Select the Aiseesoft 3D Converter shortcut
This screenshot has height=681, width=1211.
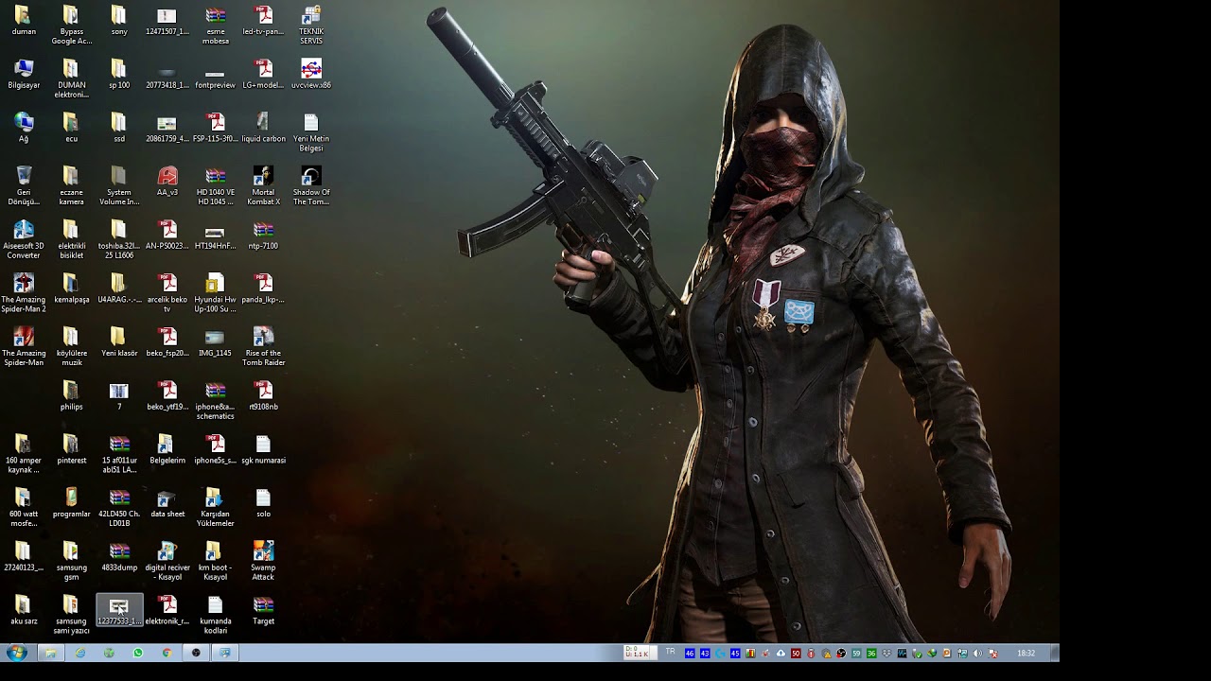(x=24, y=239)
